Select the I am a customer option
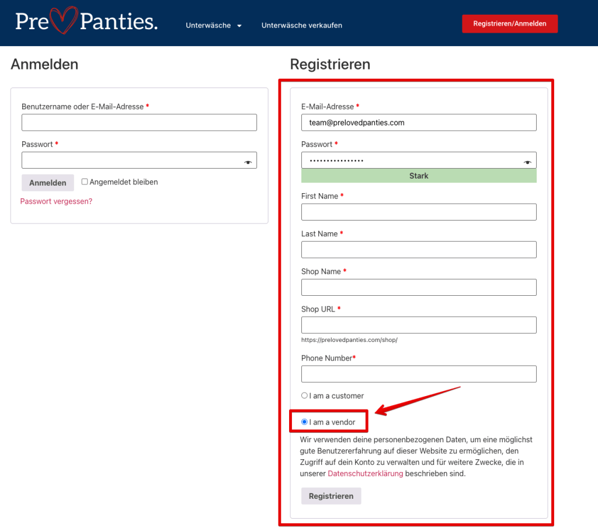Screen dimensions: 598x528 304,396
